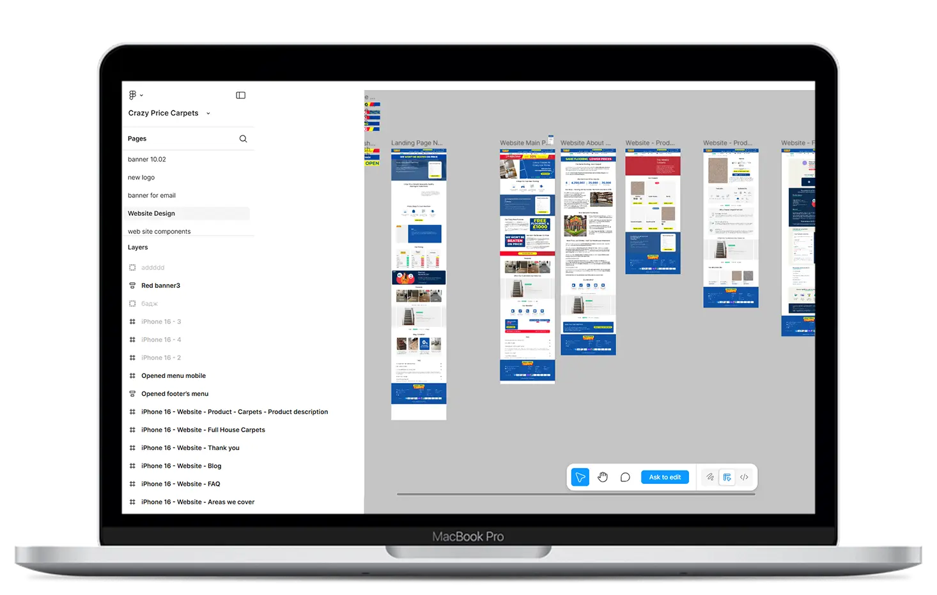The width and height of the screenshot is (937, 595).
Task: Click the frame icon beside Opened menu mobile
Action: click(x=132, y=375)
